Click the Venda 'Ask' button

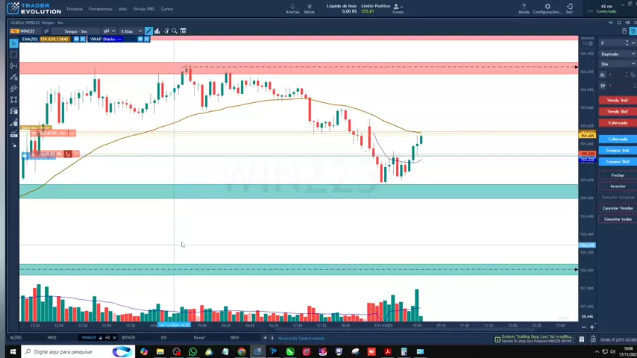(x=618, y=100)
